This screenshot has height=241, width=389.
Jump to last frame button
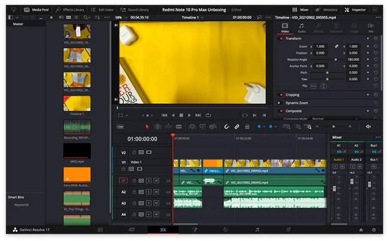tap(198, 115)
